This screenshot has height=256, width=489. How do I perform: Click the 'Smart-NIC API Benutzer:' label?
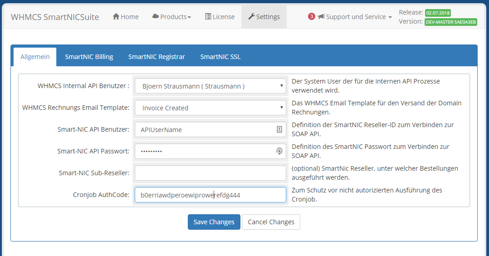93,129
